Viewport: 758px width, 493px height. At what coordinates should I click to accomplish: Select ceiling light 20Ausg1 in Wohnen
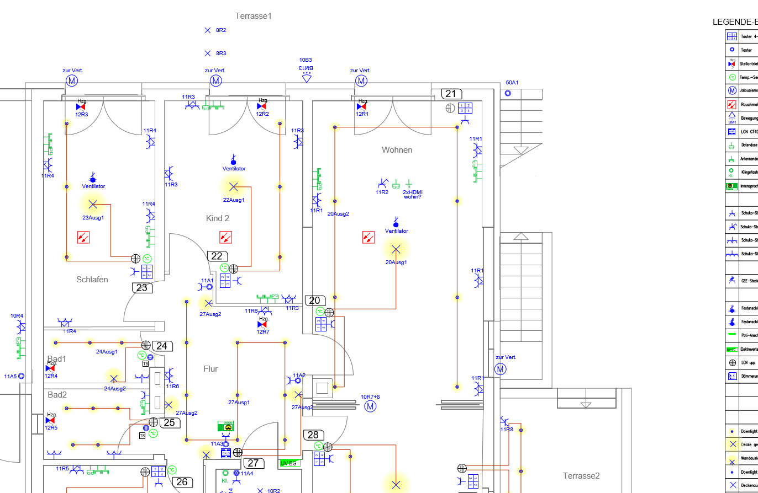coord(396,249)
